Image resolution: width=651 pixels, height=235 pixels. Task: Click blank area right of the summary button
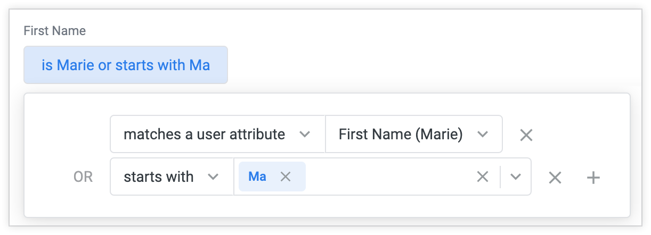426,65
